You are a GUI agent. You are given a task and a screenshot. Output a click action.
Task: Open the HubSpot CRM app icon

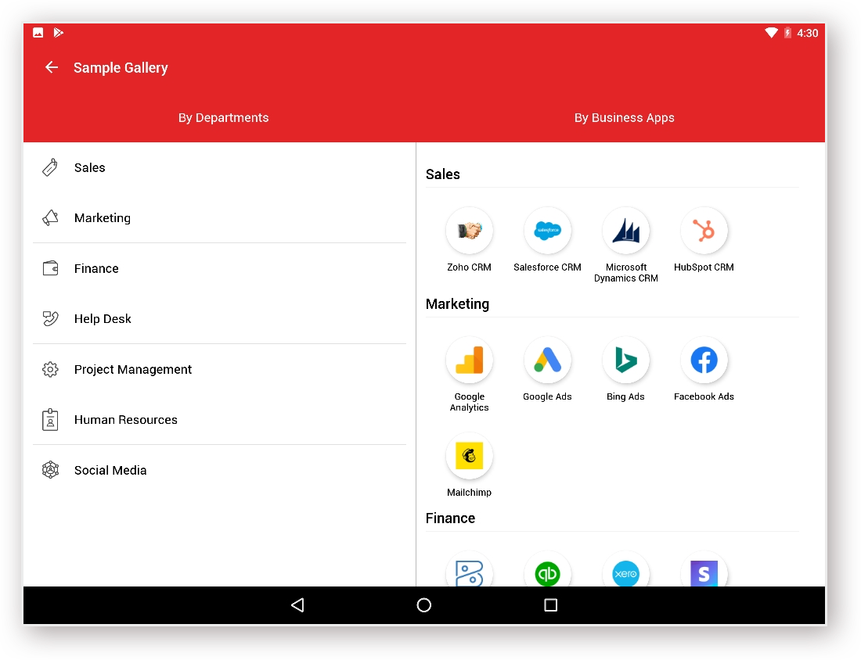click(x=704, y=231)
